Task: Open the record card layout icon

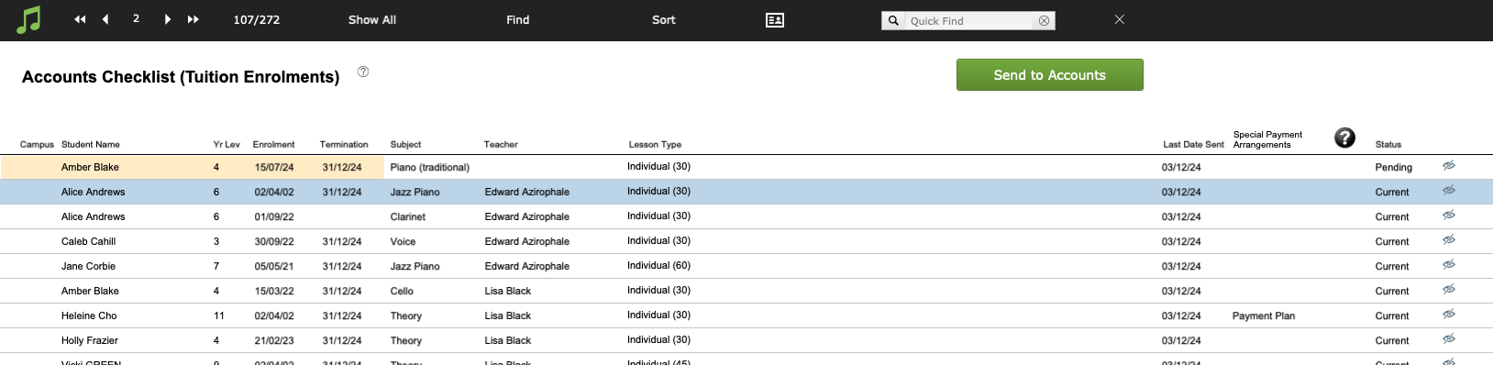Action: click(775, 20)
